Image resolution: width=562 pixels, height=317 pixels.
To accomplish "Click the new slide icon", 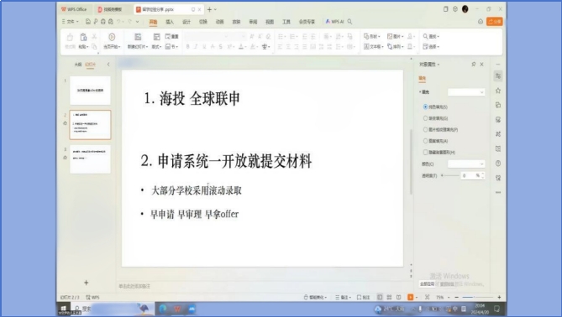I will 138,37.
